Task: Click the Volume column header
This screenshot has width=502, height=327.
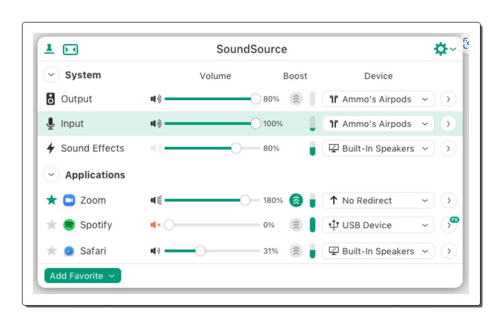Action: [x=215, y=76]
